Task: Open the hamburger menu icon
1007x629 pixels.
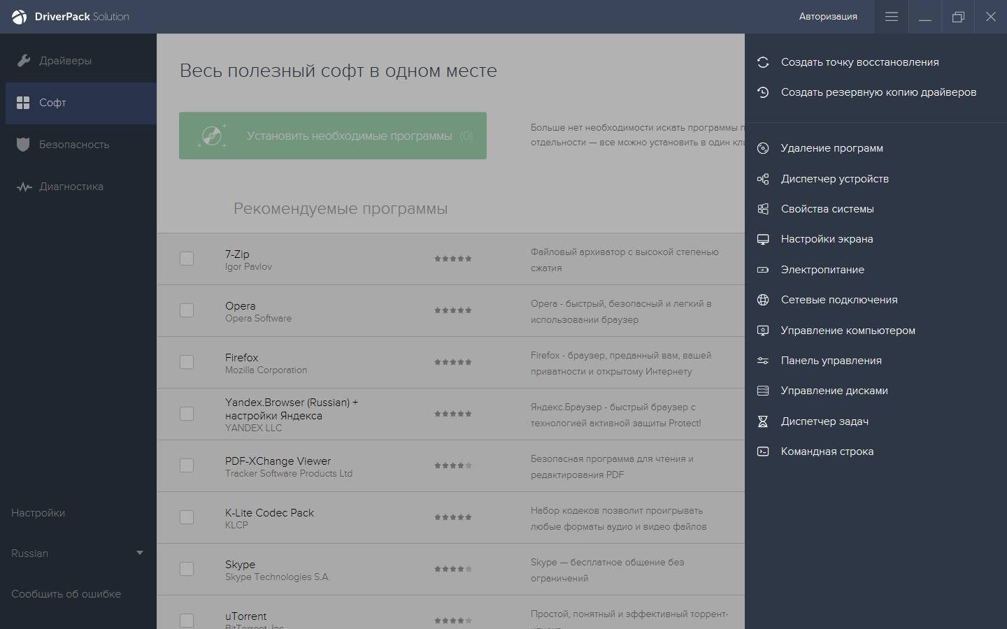Action: (x=891, y=17)
